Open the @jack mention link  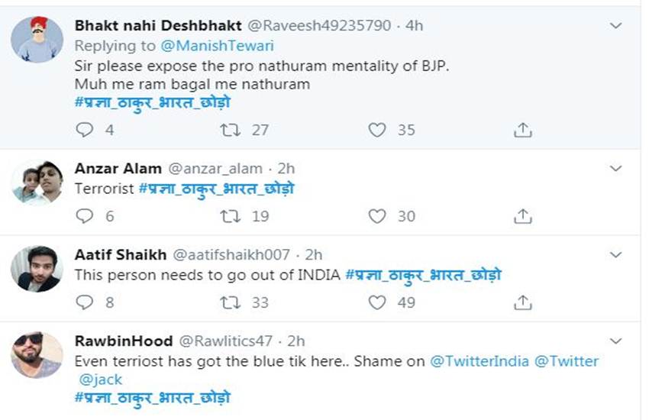point(100,380)
